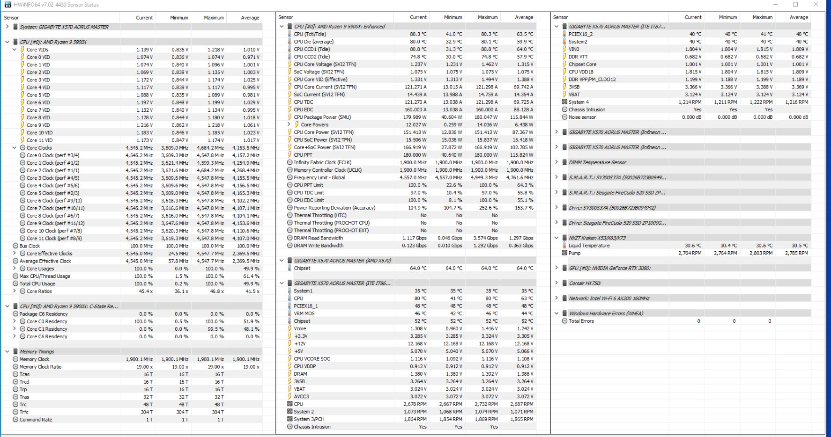Click the icon next to Command Rate

coord(15,420)
